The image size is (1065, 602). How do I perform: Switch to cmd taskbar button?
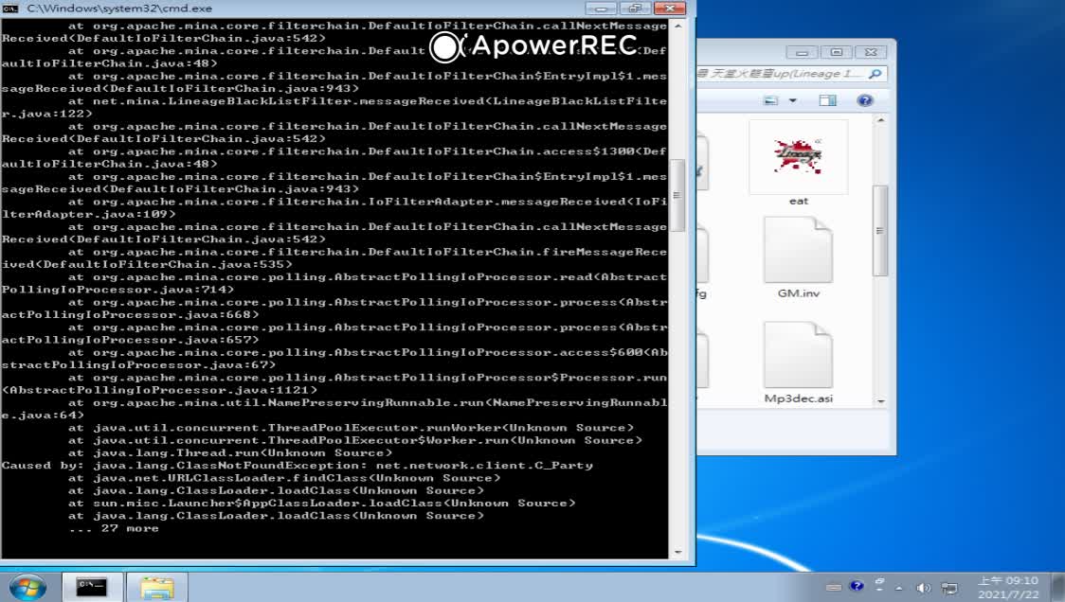point(92,587)
